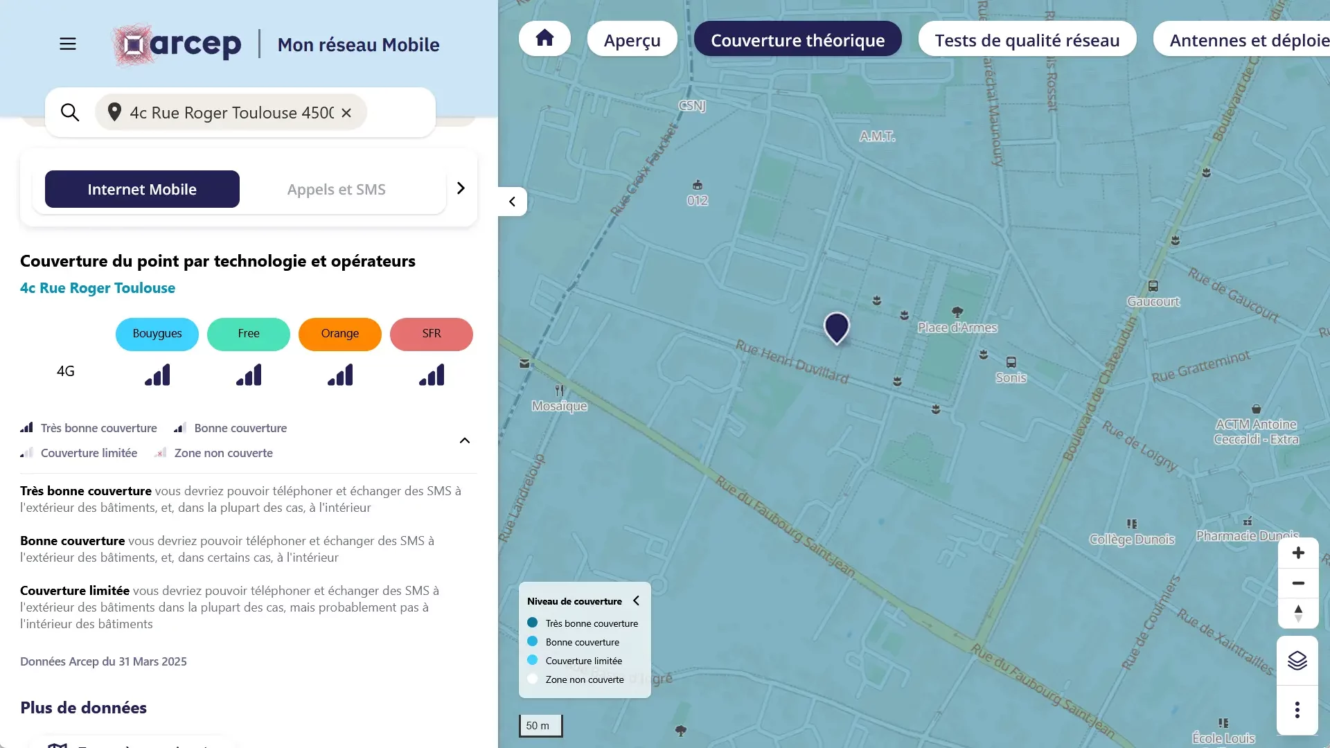The height and width of the screenshot is (748, 1330).
Task: Click the Arcep logo
Action: (177, 45)
